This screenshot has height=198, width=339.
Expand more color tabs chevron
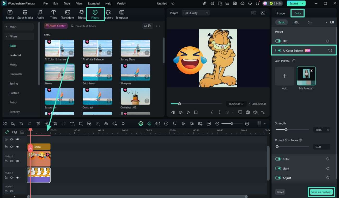coord(326,22)
